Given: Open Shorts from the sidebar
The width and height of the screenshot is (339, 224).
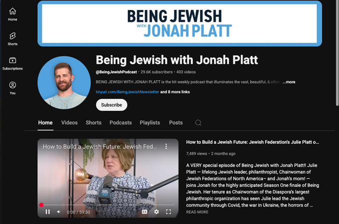Looking at the screenshot, I should click(x=12, y=39).
